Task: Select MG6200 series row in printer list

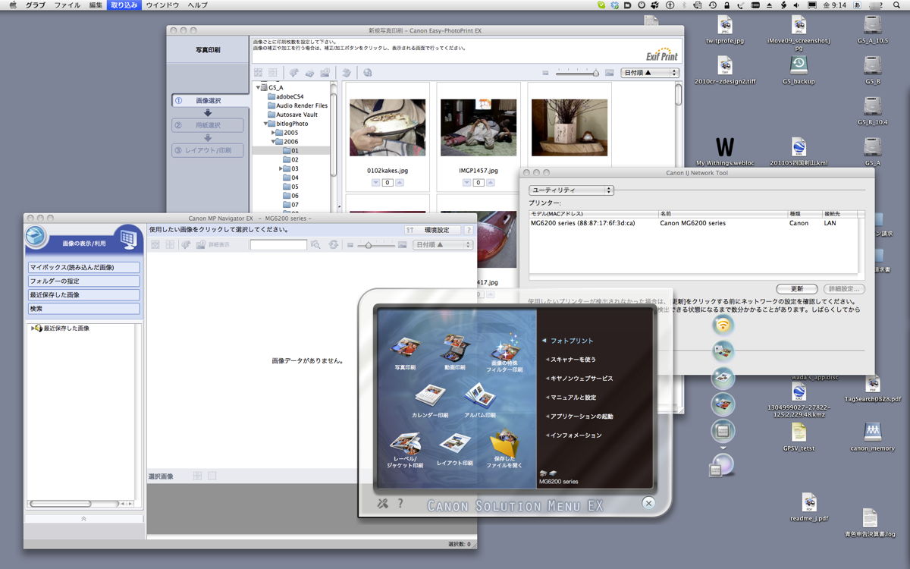Action: (693, 224)
